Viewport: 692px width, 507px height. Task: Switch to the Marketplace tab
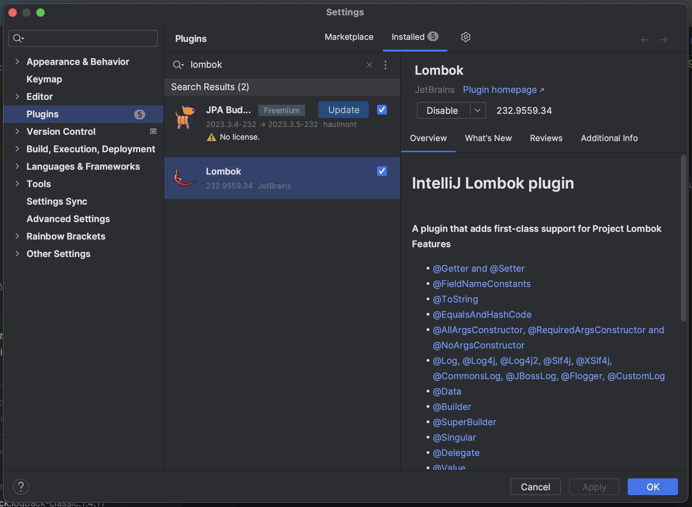coord(349,37)
